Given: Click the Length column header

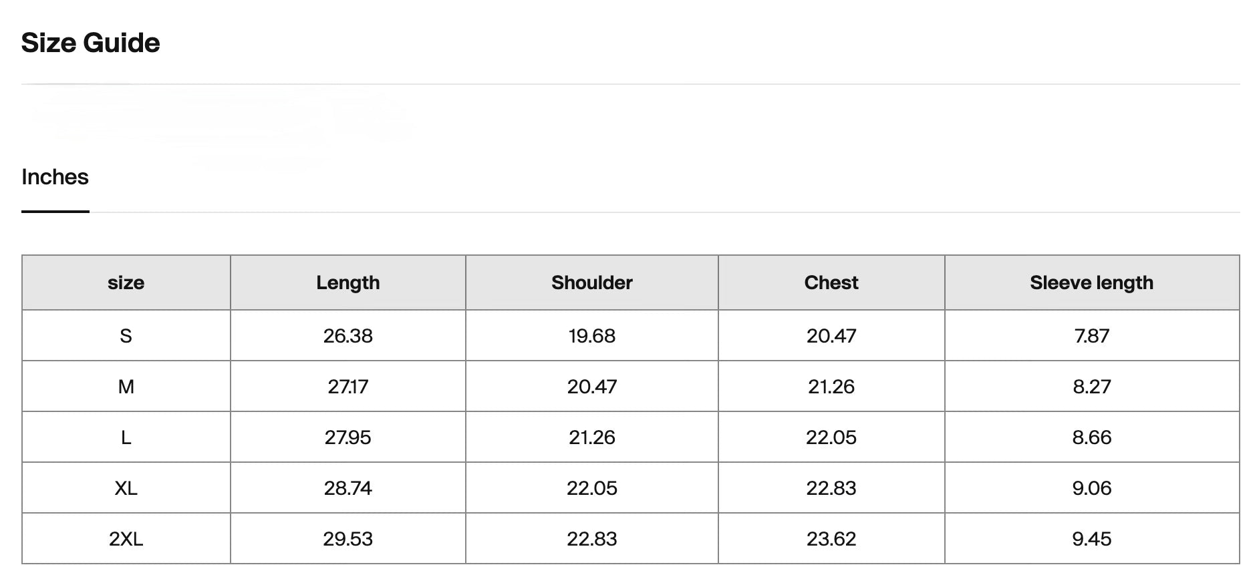Looking at the screenshot, I should (x=348, y=282).
